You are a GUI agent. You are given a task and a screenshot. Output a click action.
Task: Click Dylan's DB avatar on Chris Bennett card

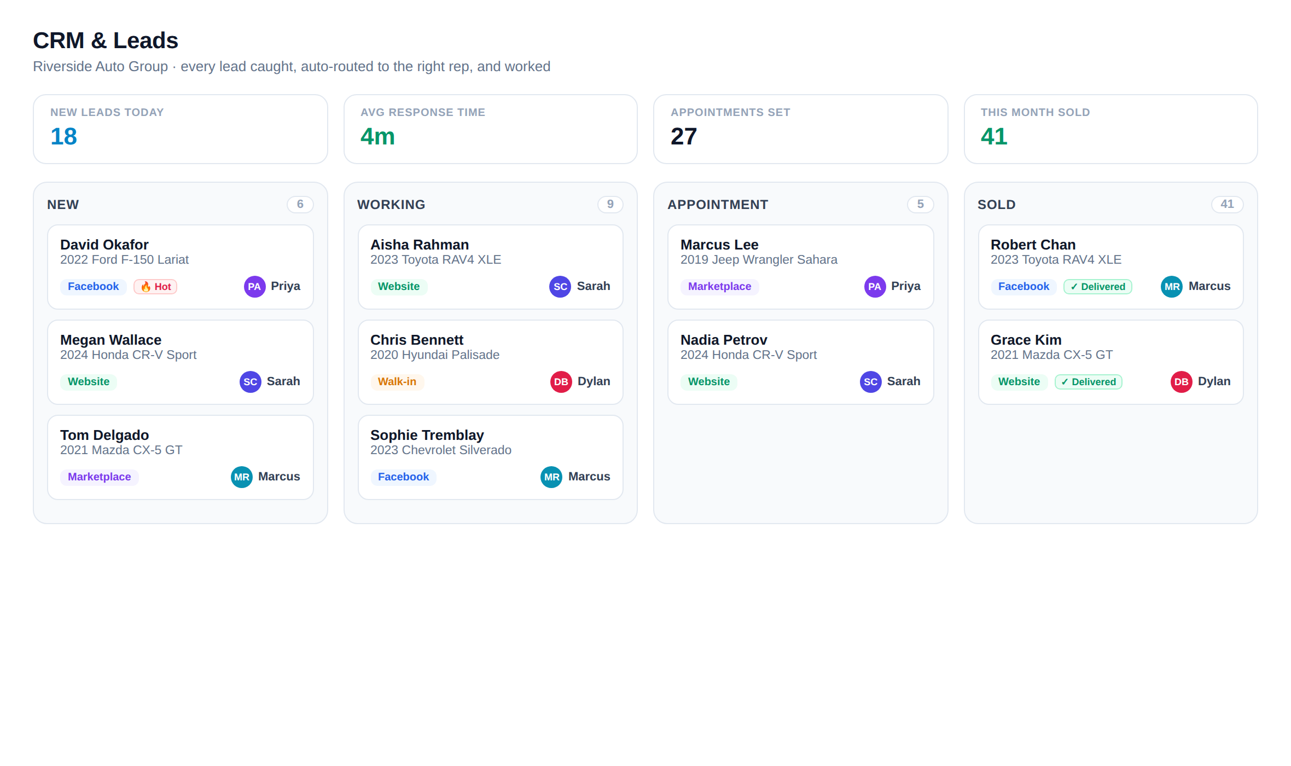click(561, 382)
